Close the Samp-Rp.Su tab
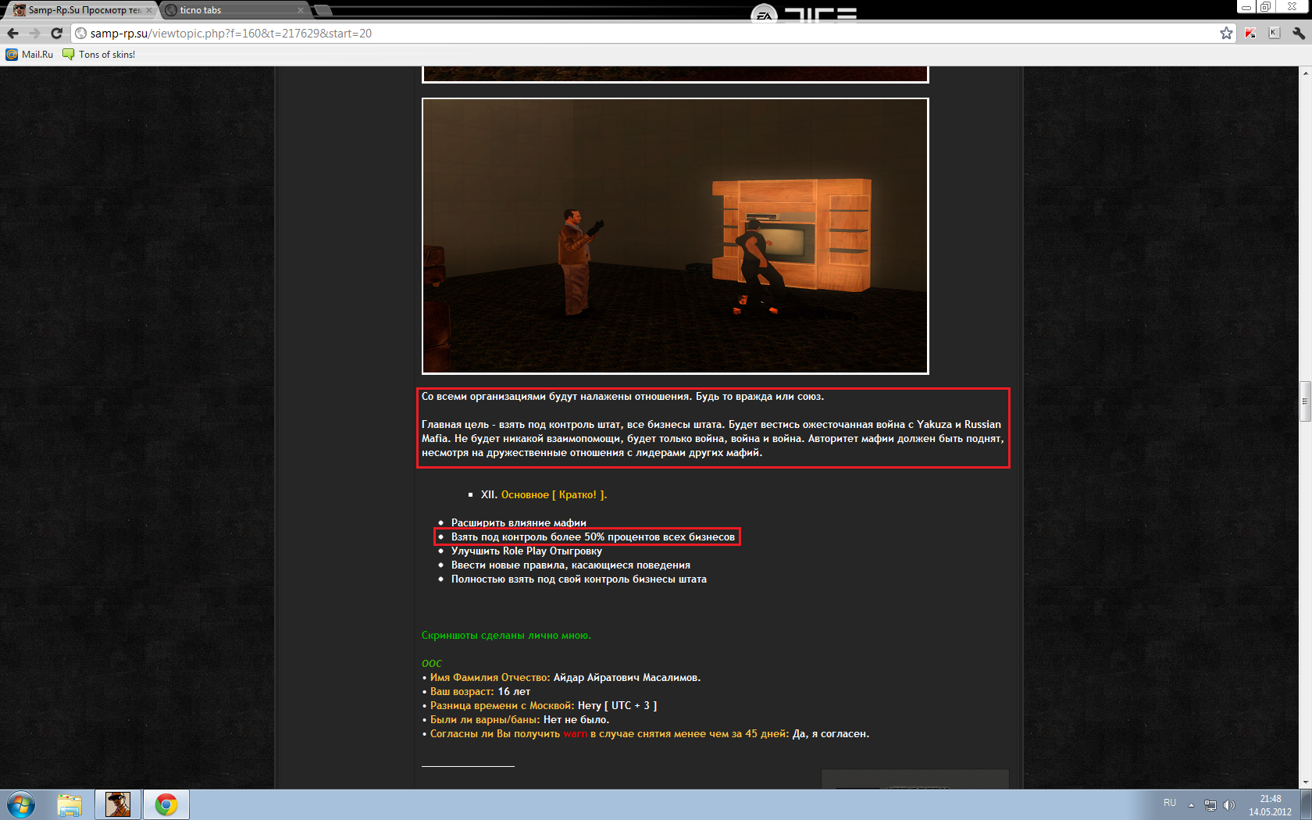The image size is (1312, 820). (149, 10)
